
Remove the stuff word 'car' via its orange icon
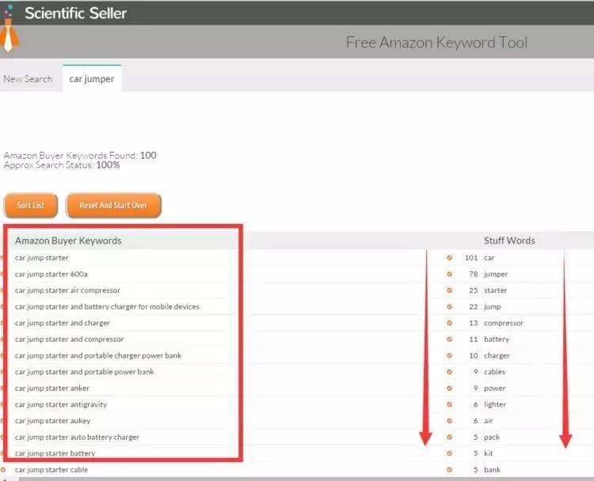[449, 257]
